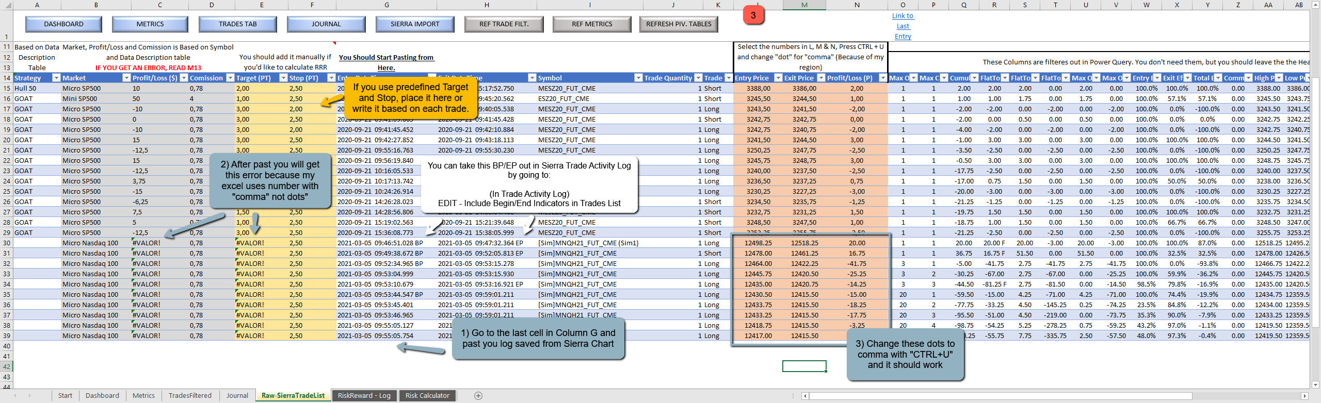The height and width of the screenshot is (403, 1321).
Task: Open the Trade Quantity filter dropdown
Action: pos(698,78)
